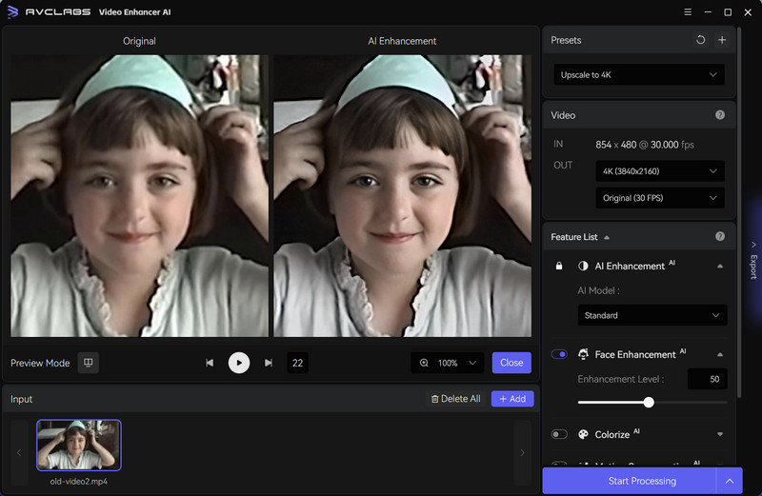The height and width of the screenshot is (496, 762).
Task: Close the preview with Close button
Action: click(x=511, y=363)
